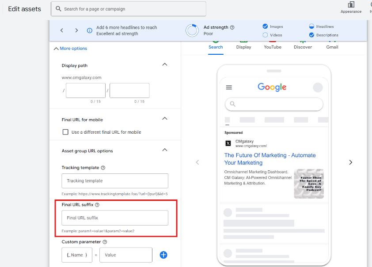Collapse Asset group URL options section

tap(165, 150)
